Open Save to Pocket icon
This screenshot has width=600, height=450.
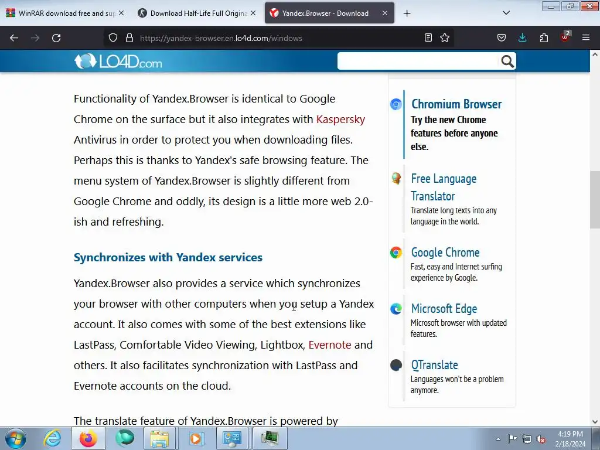coord(502,37)
